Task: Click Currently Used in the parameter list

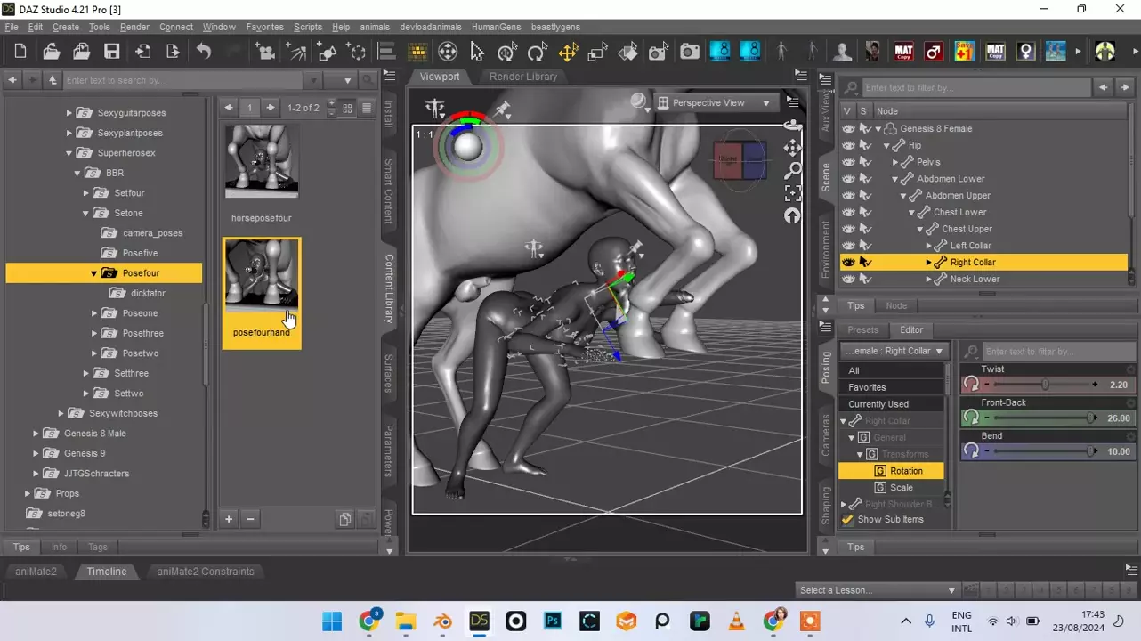Action: (x=878, y=404)
